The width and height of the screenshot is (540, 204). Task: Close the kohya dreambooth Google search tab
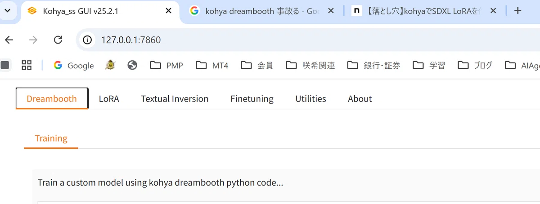[x=331, y=11]
